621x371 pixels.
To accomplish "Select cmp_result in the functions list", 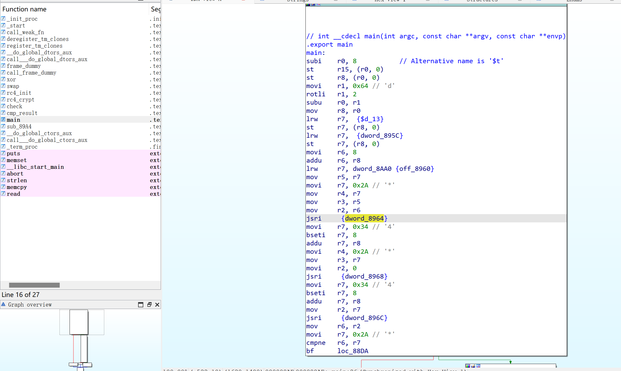I will (22, 113).
